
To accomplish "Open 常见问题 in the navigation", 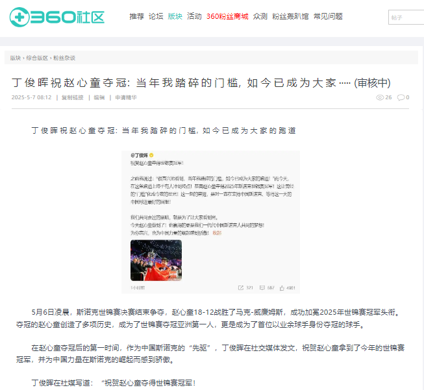I will point(328,16).
